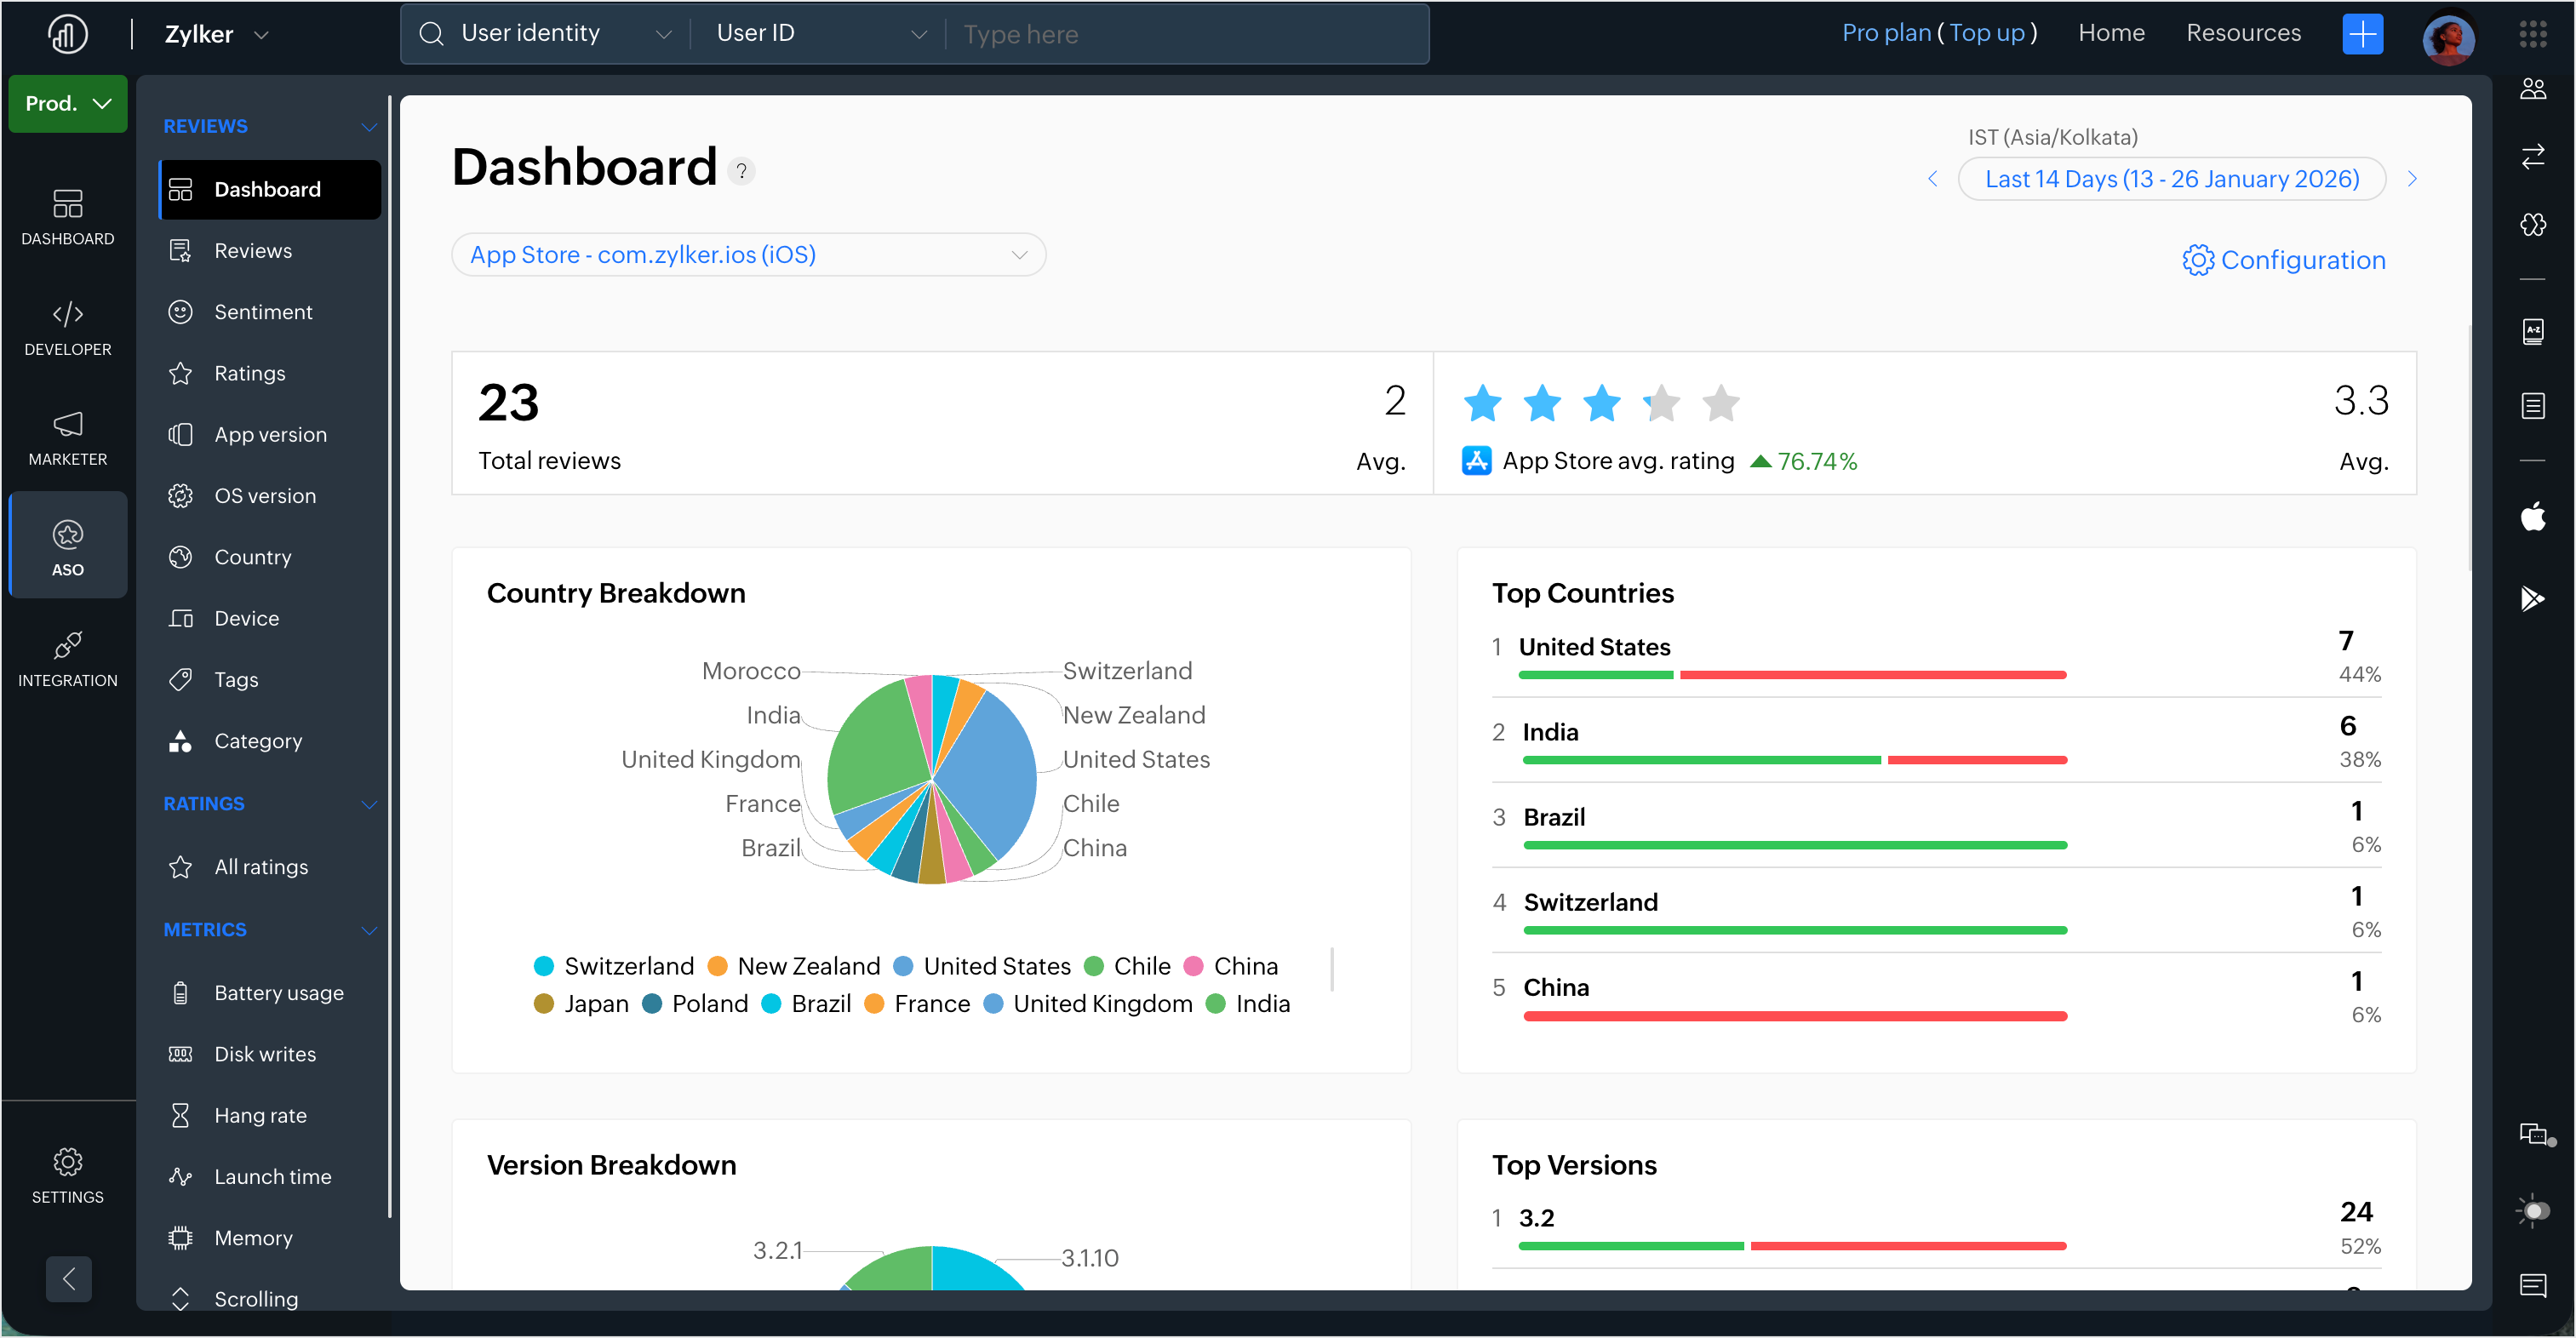Open the ASO module in left rail
The height and width of the screenshot is (1338, 2576).
[x=67, y=546]
